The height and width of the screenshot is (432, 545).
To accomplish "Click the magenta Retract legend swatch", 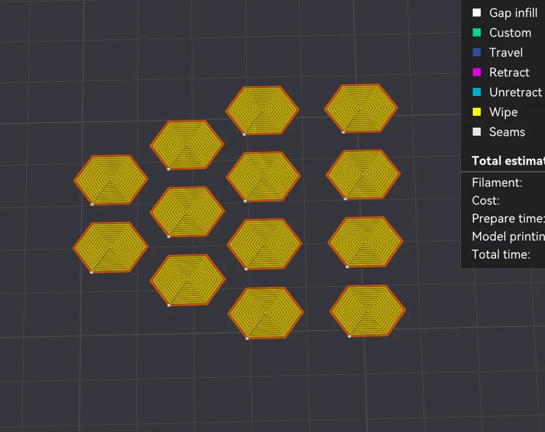I will click(x=477, y=73).
